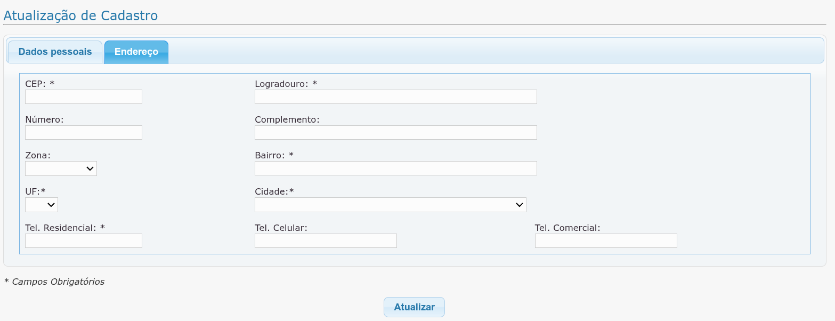This screenshot has height=321, width=835.
Task: Click the Complemento text field
Action: tap(396, 132)
